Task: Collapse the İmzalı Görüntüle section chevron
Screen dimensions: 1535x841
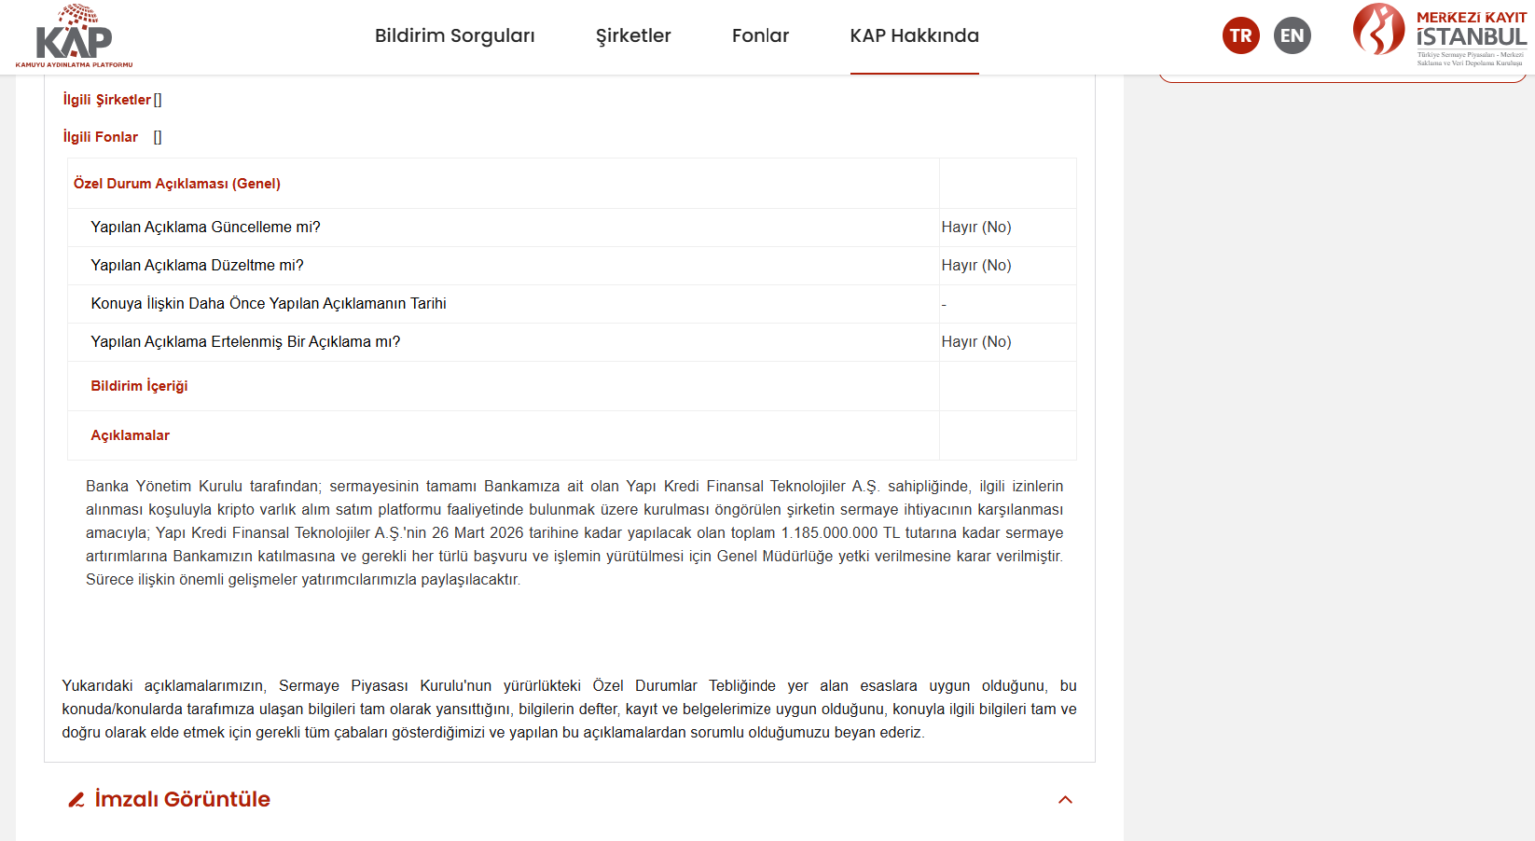Action: [x=1065, y=800]
